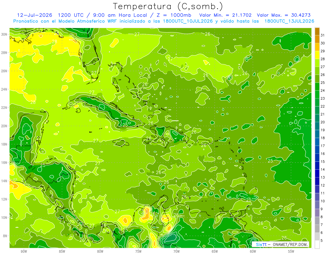Click the '24N' latitude axis label
The height and width of the screenshot is (255, 330).
[5, 89]
